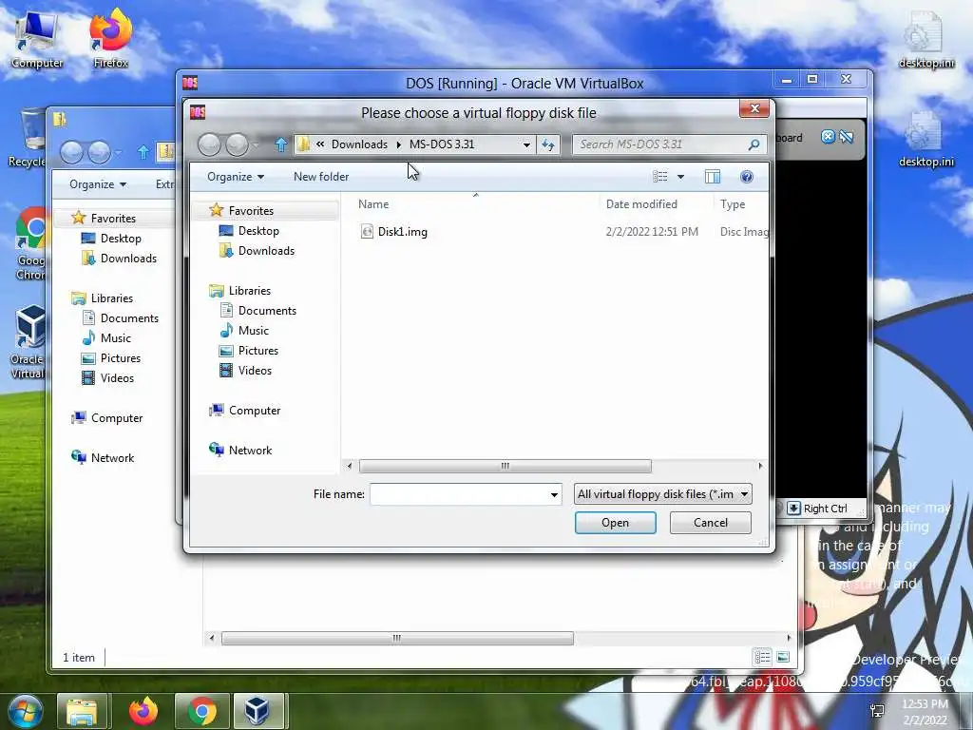This screenshot has width=973, height=730.
Task: Open Desktop in dialog Favorites
Action: click(258, 230)
